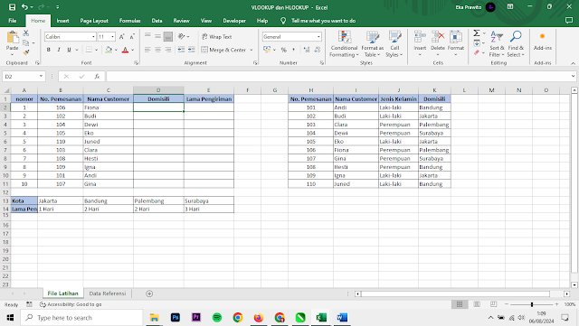Click the Cut scissors icon

(26, 33)
